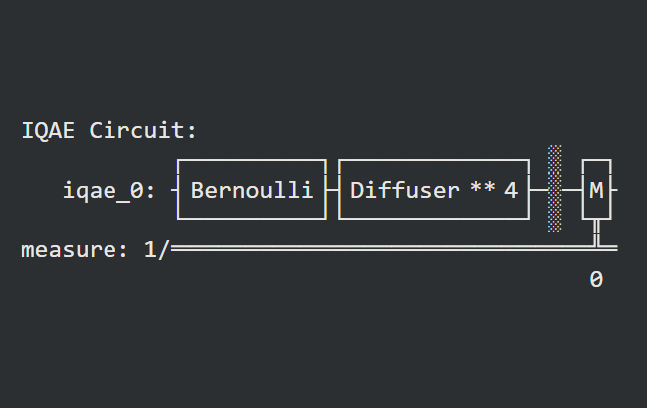The height and width of the screenshot is (408, 647).
Task: Select the IQAE Circuit: heading text
Action: [109, 130]
